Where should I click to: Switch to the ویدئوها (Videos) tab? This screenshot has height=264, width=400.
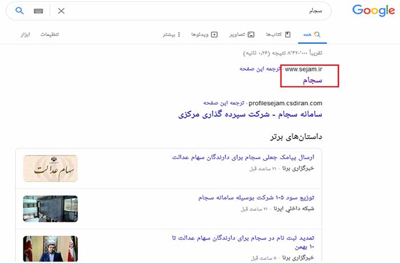click(205, 34)
